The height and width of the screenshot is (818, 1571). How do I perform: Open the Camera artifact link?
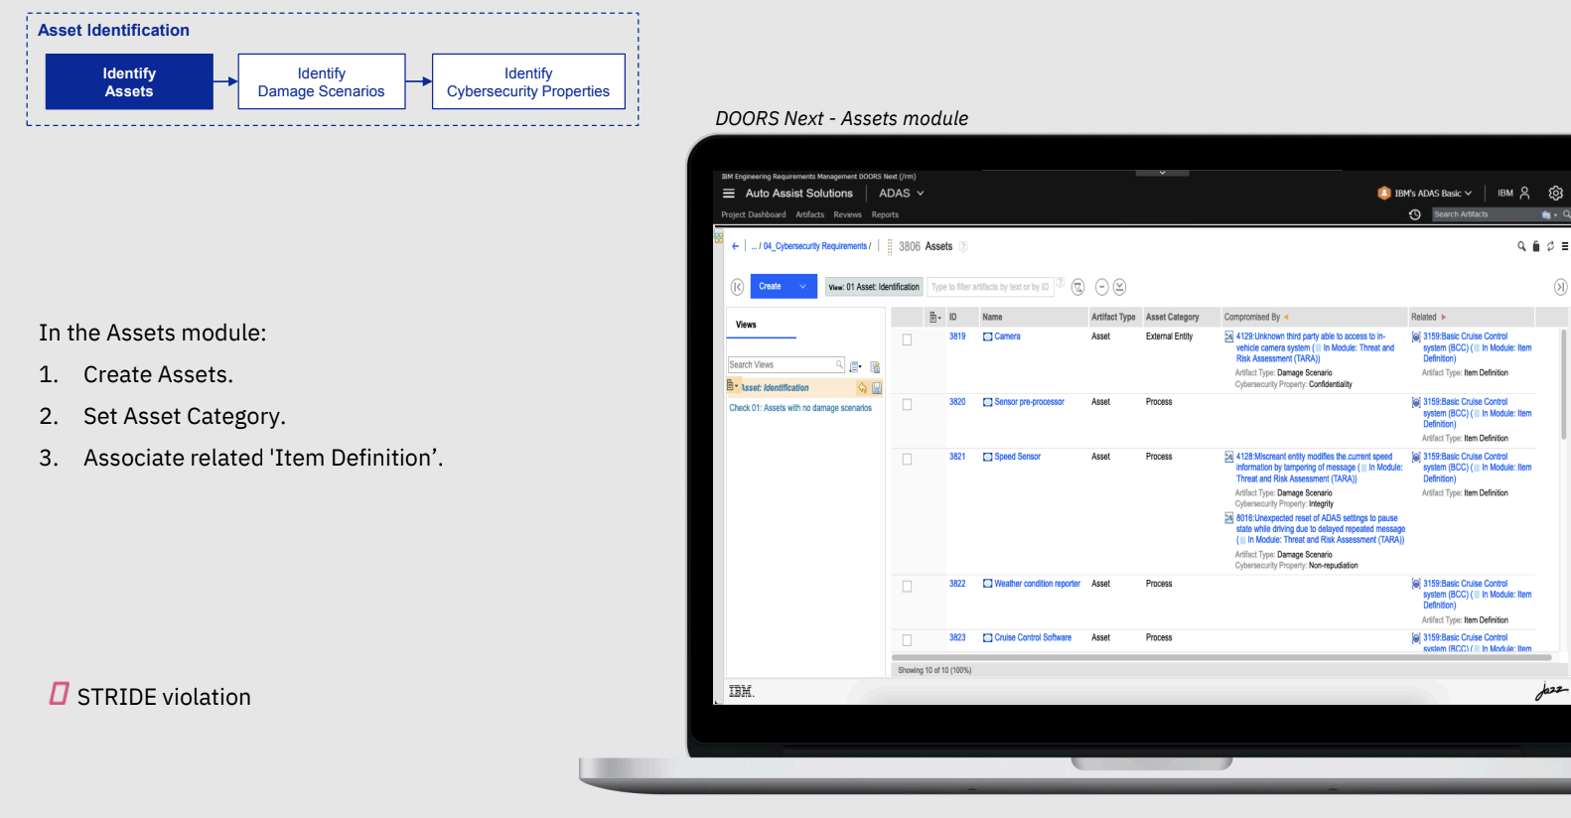tap(1007, 337)
